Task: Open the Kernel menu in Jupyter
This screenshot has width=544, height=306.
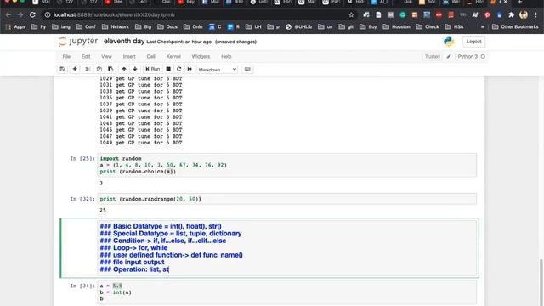Action: (173, 57)
